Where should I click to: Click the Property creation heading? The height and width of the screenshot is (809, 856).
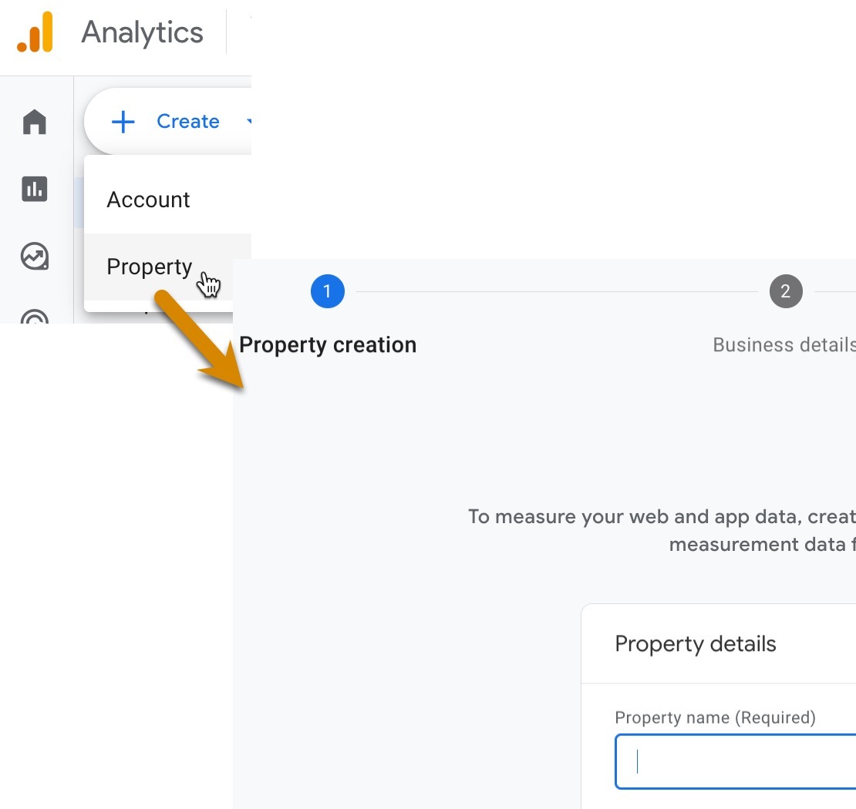coord(328,344)
